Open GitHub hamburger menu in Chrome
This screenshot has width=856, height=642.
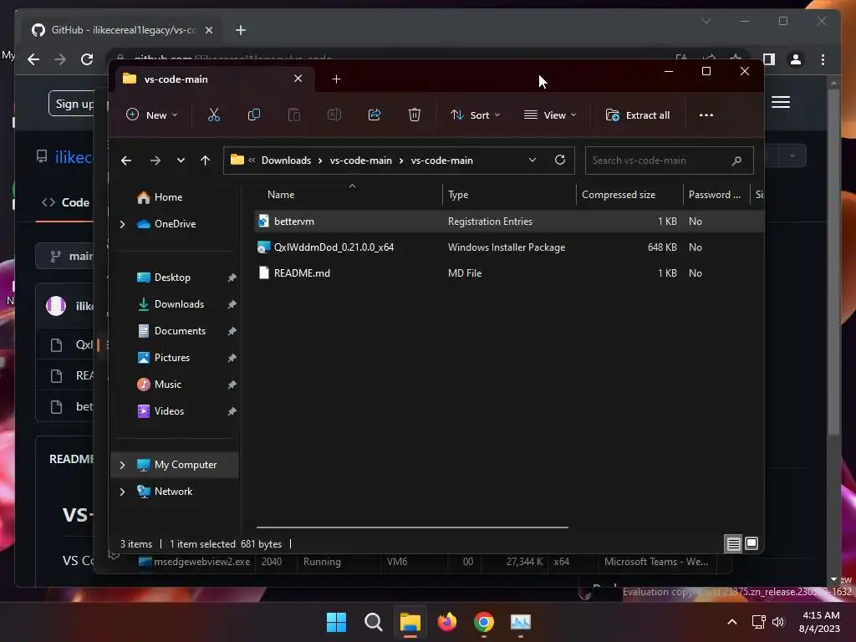pyautogui.click(x=781, y=102)
